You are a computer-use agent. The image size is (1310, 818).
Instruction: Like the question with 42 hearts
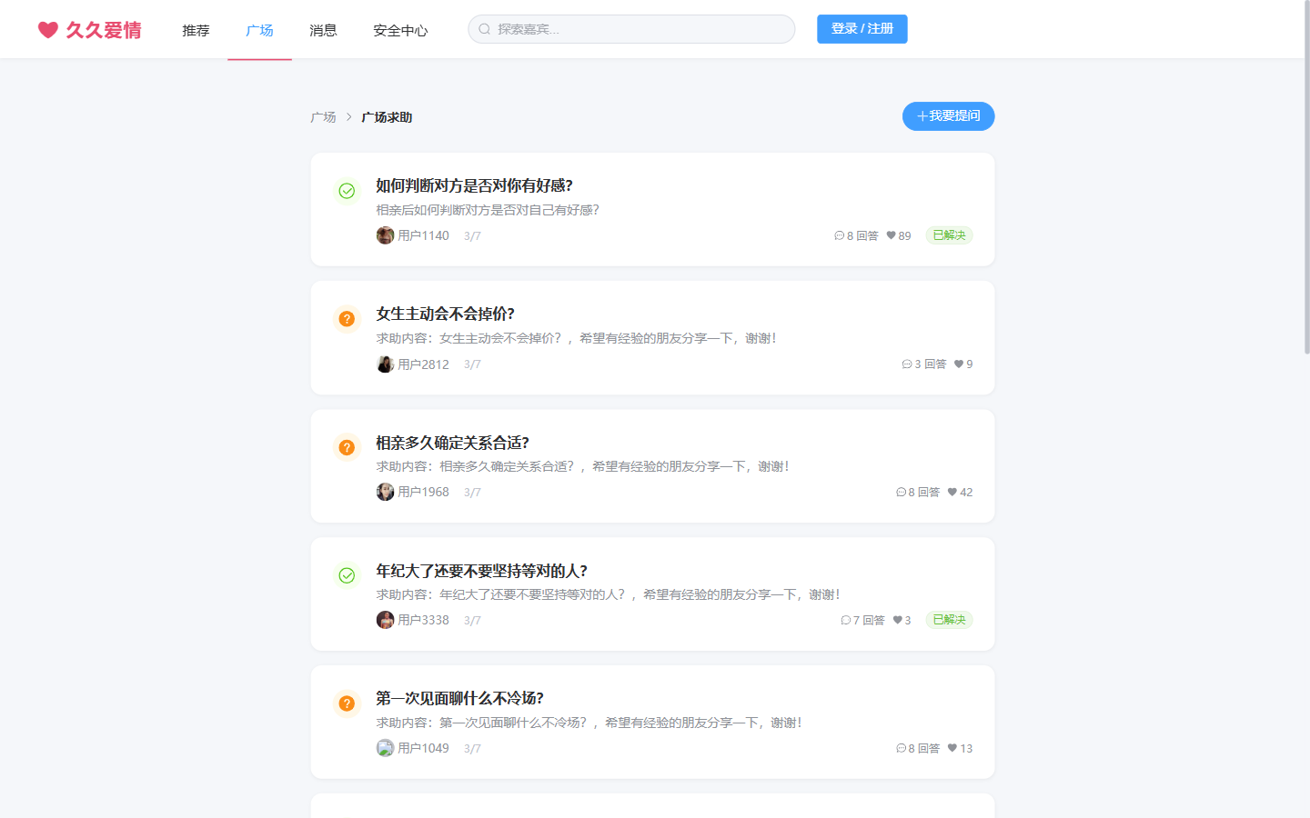point(952,492)
